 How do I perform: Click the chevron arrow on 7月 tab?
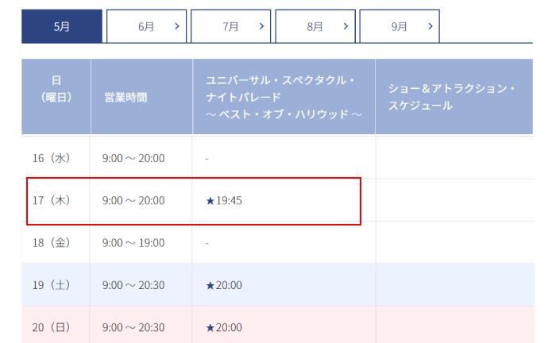click(261, 26)
